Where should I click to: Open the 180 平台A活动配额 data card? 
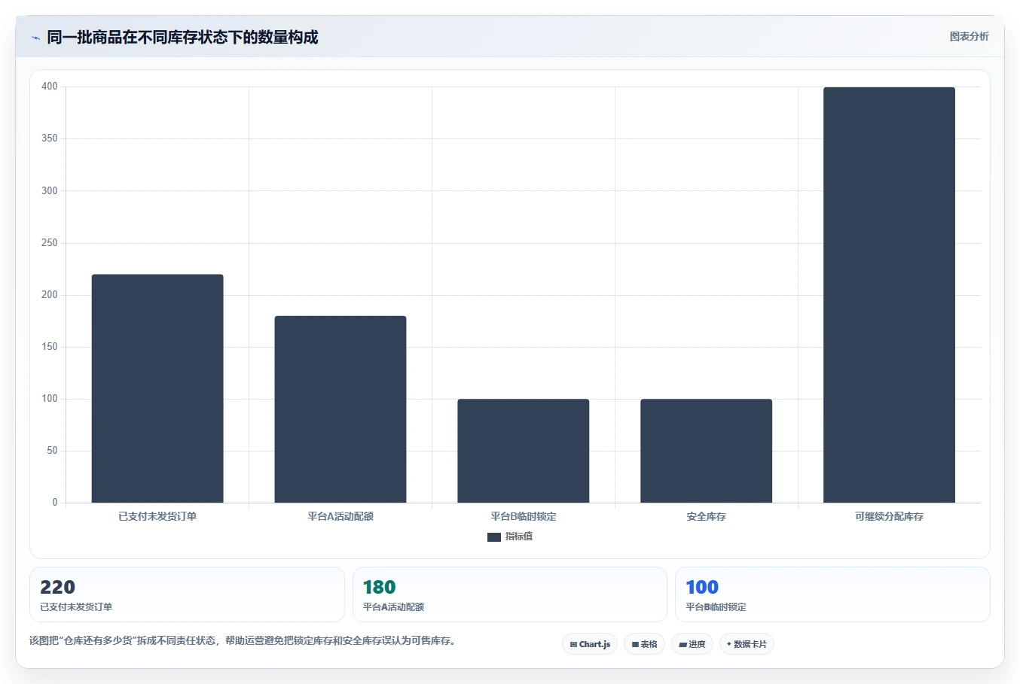pyautogui.click(x=510, y=594)
